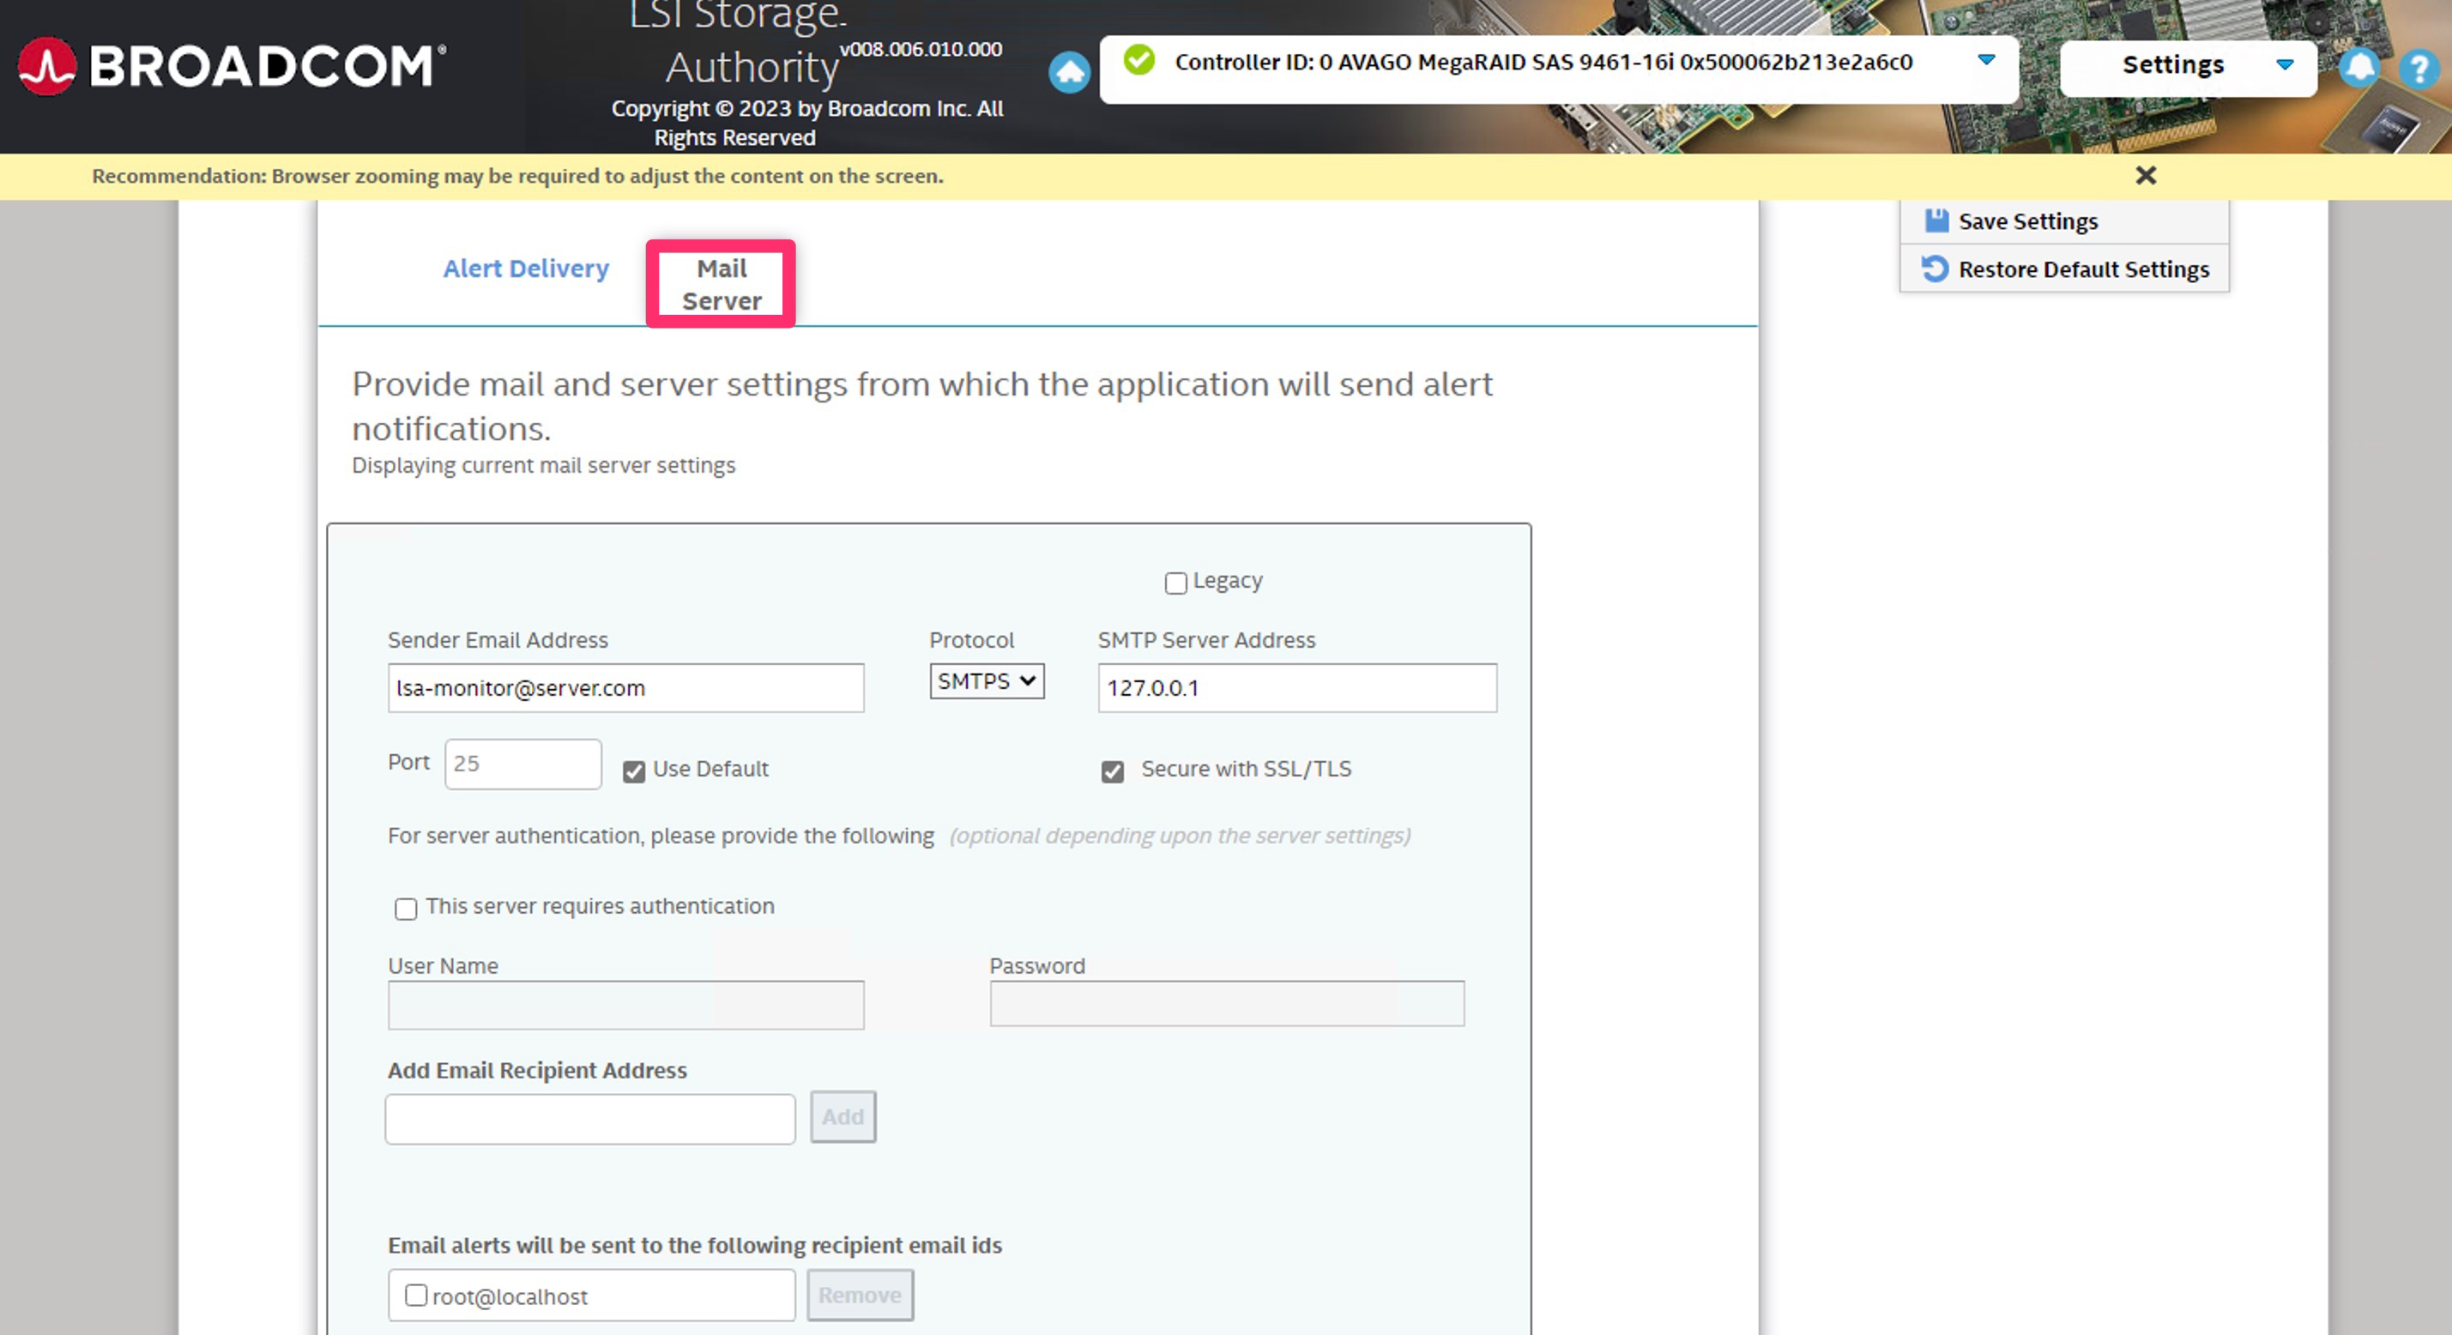Viewport: 2452px width, 1335px height.
Task: Click the help question mark icon
Action: [x=2418, y=69]
